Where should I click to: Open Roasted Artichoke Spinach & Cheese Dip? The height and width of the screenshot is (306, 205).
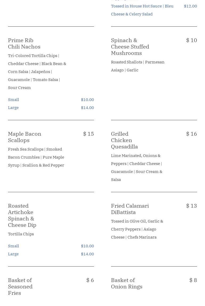point(22,215)
